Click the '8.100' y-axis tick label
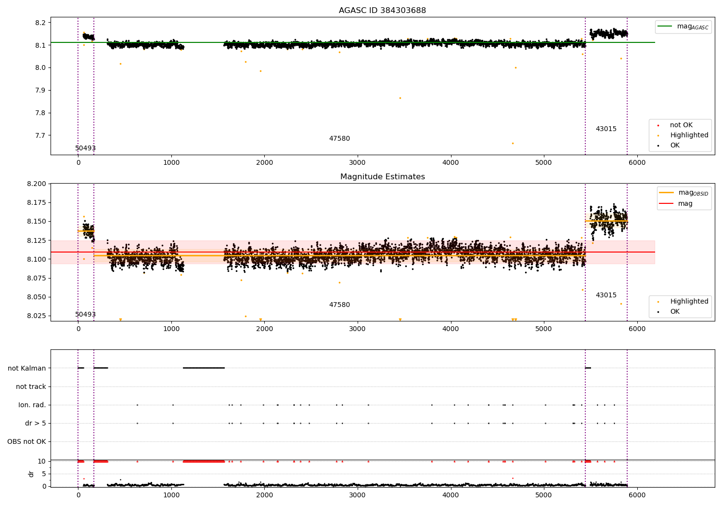Image resolution: width=722 pixels, height=506 pixels. (37, 259)
